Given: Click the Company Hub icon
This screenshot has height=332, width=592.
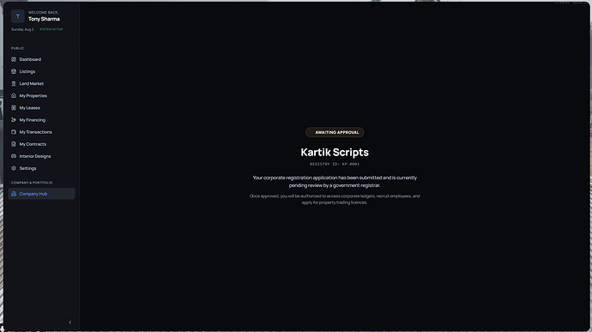Looking at the screenshot, I should pos(14,194).
